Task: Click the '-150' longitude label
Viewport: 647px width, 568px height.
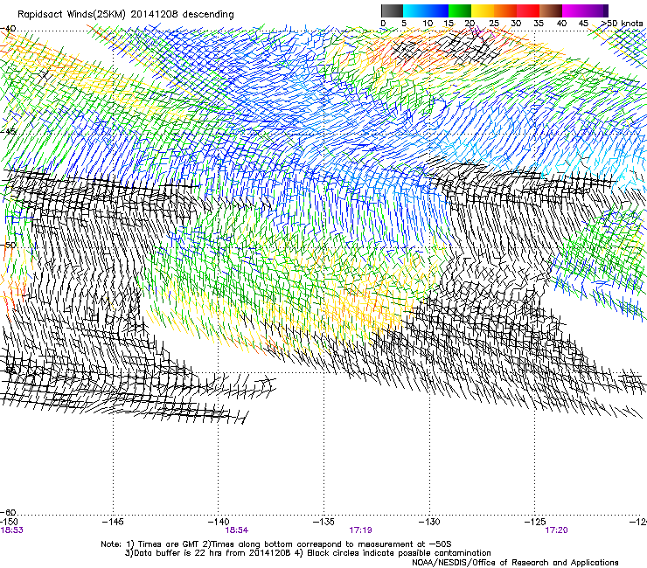Action: click(9, 522)
